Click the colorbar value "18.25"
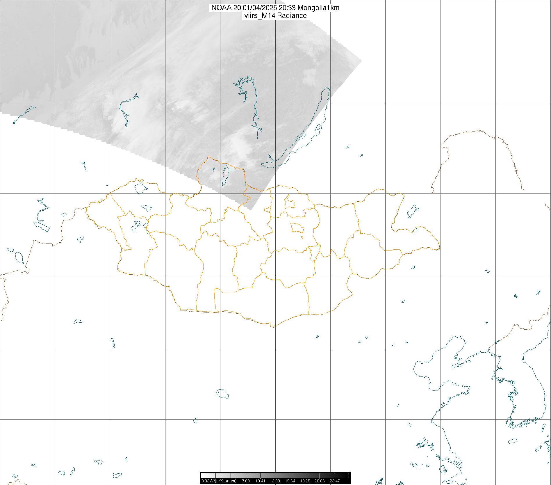This screenshot has height=485, width=551. tap(305, 481)
